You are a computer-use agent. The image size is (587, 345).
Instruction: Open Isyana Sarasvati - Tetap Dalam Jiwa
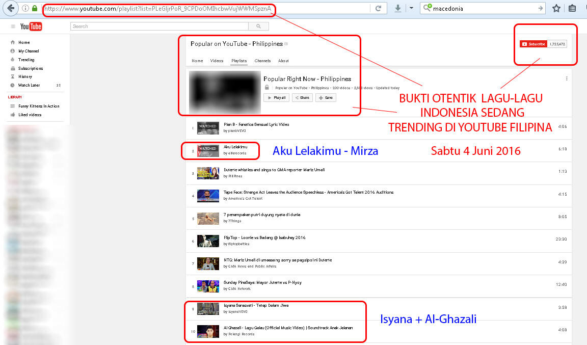click(256, 305)
